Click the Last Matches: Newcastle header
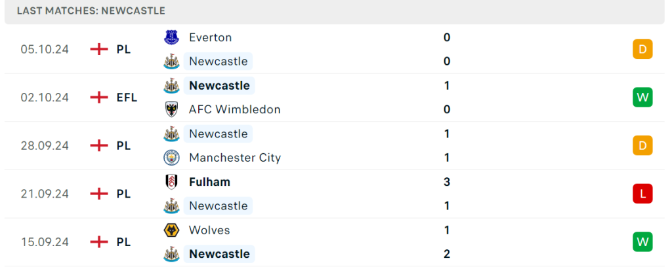The width and height of the screenshot is (672, 267). click(x=91, y=10)
